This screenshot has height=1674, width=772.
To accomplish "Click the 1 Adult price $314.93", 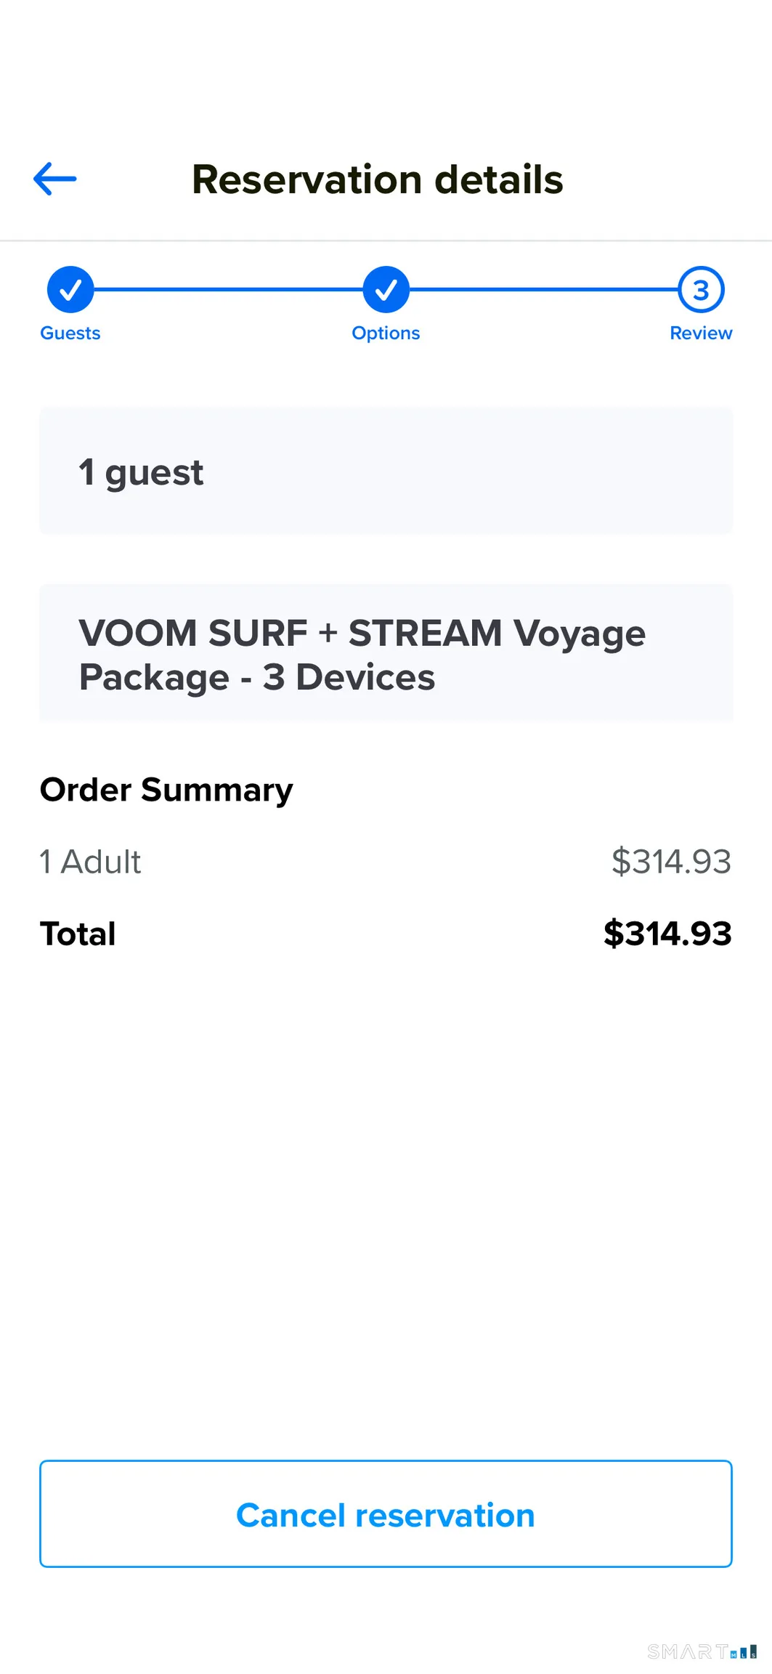I will click(x=671, y=862).
